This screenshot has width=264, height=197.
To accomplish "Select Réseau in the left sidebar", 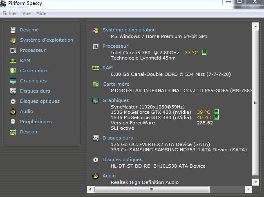I will (28, 132).
